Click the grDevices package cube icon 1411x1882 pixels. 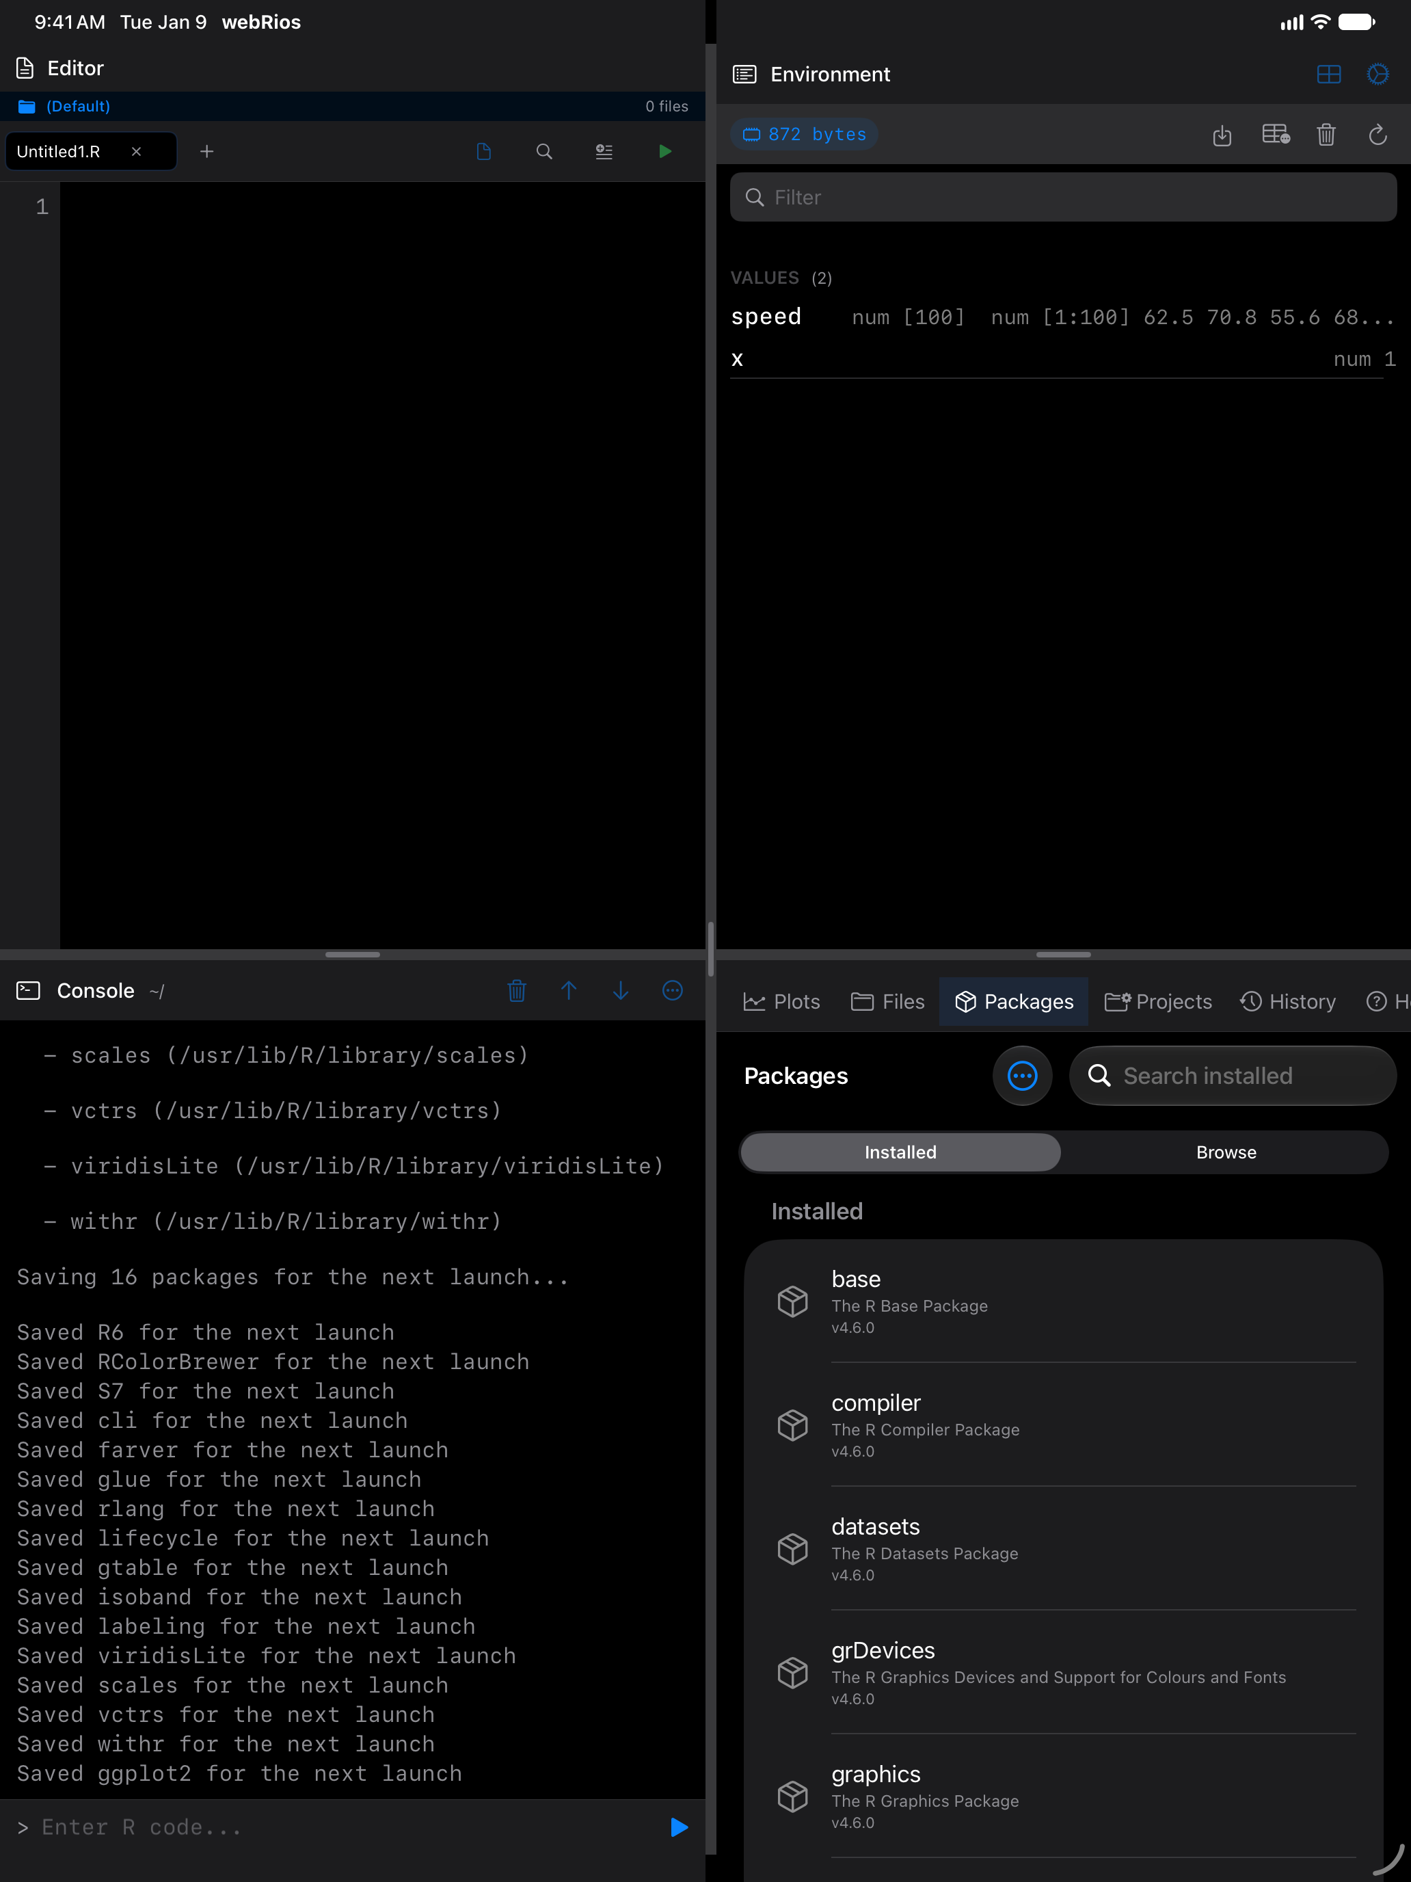(793, 1673)
